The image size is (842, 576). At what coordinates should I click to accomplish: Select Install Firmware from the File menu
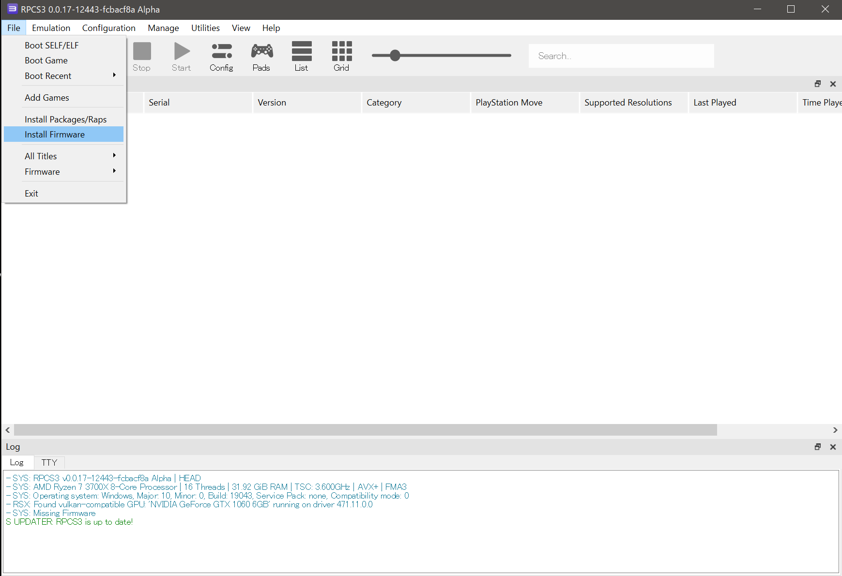(55, 135)
